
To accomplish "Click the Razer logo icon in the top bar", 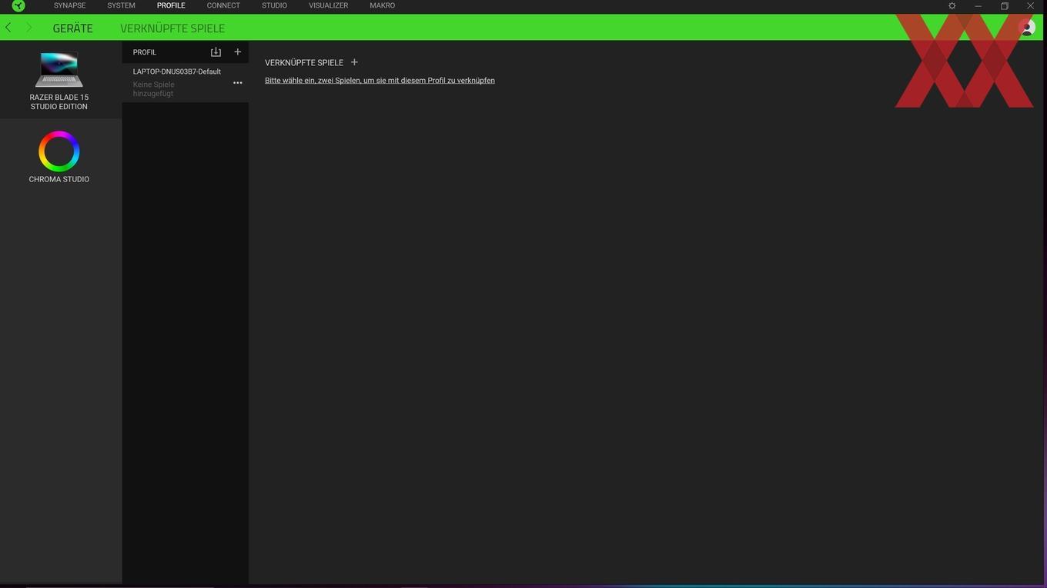I will [18, 5].
